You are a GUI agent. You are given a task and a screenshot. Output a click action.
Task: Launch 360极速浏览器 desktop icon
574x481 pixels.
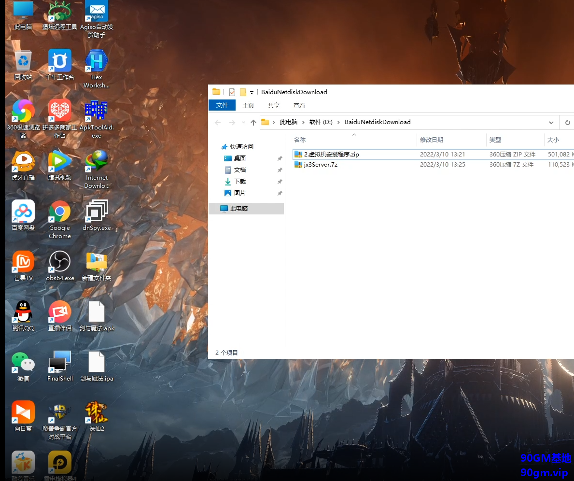point(23,119)
